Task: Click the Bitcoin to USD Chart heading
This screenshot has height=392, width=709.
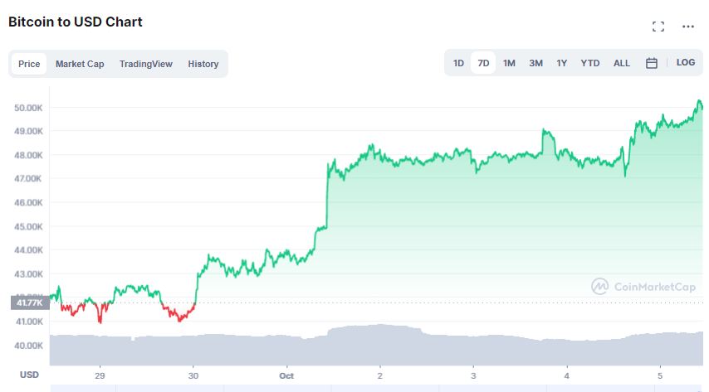Action: [x=76, y=22]
